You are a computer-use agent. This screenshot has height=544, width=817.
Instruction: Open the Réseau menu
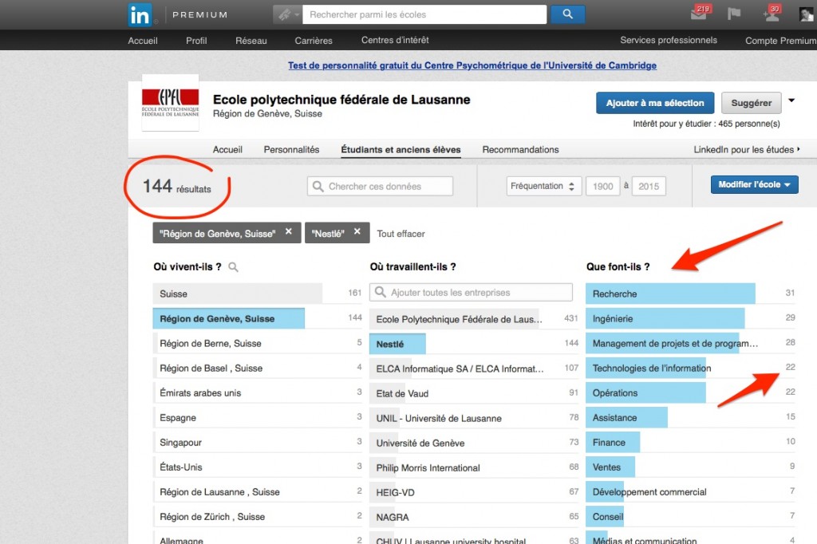(x=251, y=40)
